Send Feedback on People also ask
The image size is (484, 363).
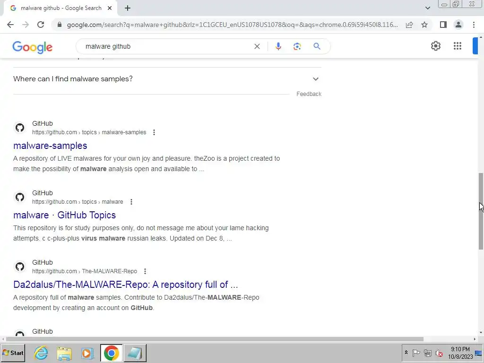309,94
